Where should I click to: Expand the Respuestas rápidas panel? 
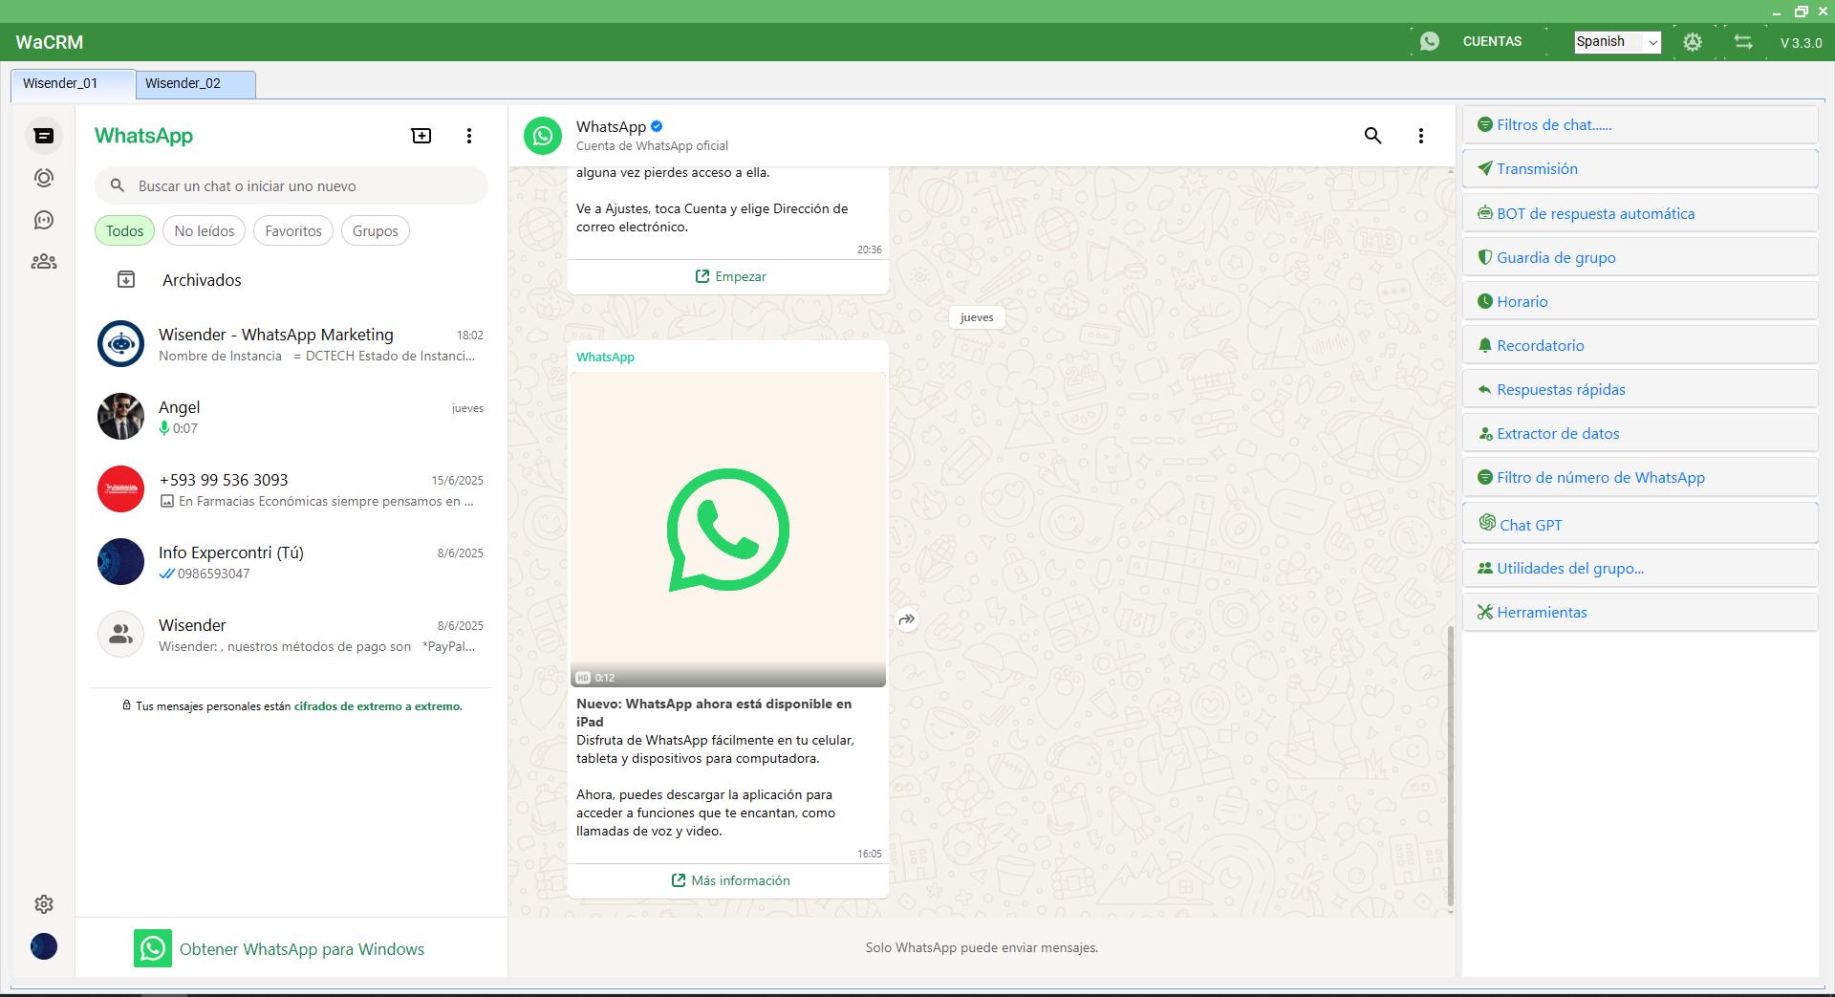point(1640,389)
